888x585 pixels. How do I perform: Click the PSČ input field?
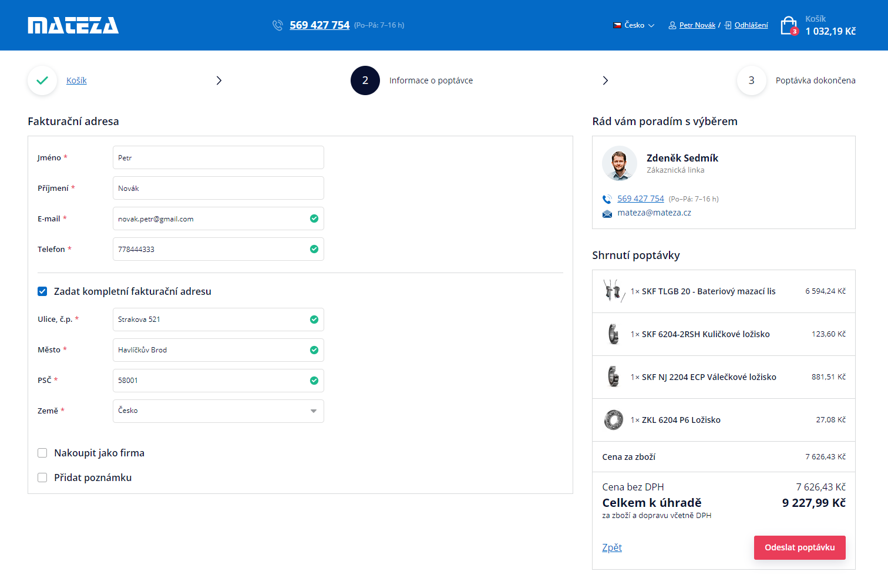[218, 381]
